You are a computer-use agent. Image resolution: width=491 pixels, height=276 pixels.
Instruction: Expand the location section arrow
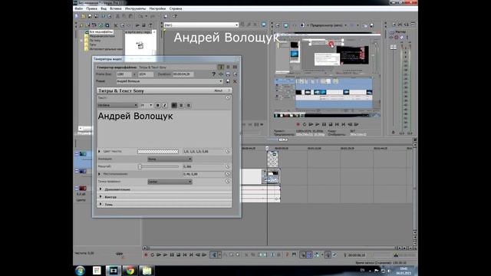point(99,174)
